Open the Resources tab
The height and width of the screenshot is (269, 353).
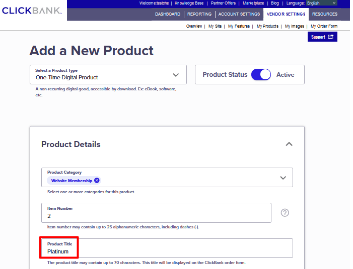click(x=325, y=14)
